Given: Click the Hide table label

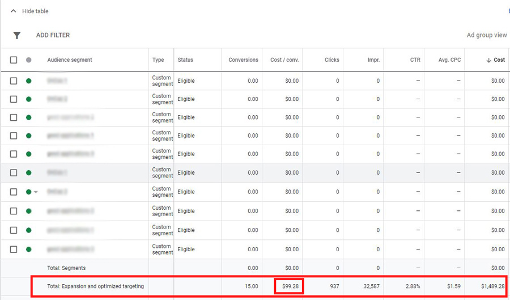Looking at the screenshot, I should click(35, 11).
